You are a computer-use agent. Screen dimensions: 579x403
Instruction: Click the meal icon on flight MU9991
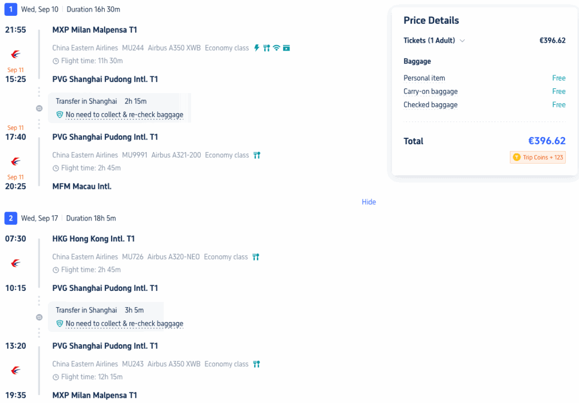[257, 155]
